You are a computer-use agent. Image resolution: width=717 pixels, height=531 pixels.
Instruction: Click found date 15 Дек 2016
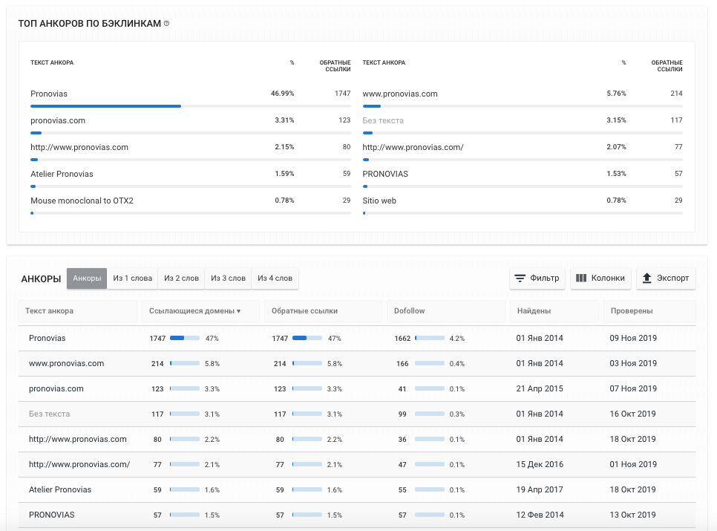tap(540, 464)
